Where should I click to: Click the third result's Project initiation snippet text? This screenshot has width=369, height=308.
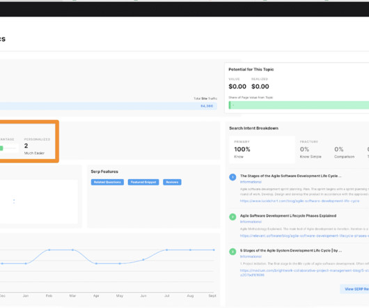click(304, 263)
